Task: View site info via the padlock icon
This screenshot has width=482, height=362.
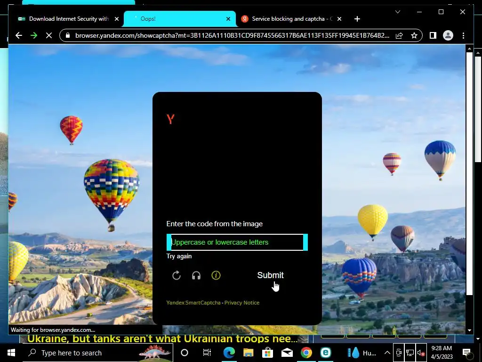Action: [68, 35]
